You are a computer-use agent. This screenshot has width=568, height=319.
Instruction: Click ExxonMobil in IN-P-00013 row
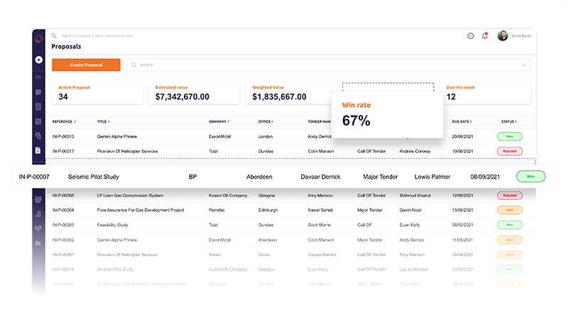(x=219, y=137)
